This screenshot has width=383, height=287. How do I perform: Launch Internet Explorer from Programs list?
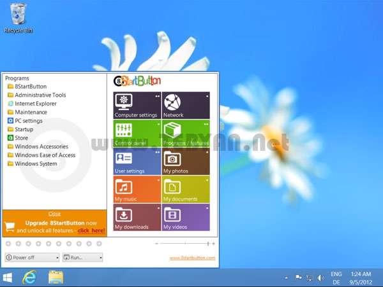[32, 104]
